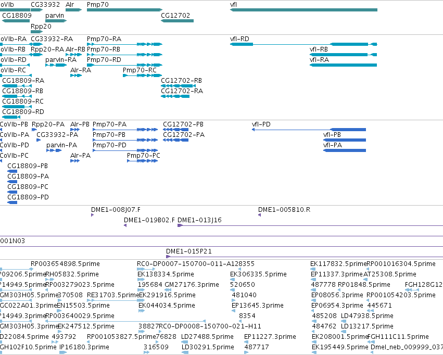Select protein label Alr-PB
The image size is (443, 355).
80,124
